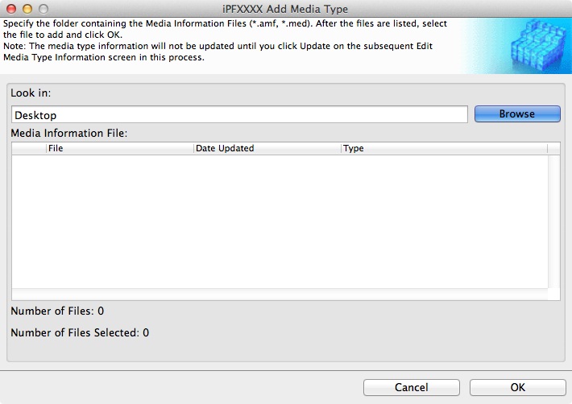Cancel the Add Media Type dialog
572x404 pixels.
pyautogui.click(x=412, y=387)
